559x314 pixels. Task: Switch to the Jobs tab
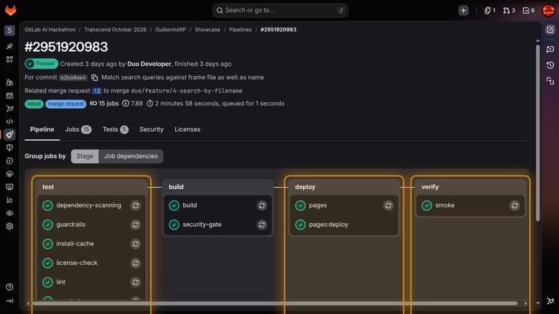coord(78,130)
